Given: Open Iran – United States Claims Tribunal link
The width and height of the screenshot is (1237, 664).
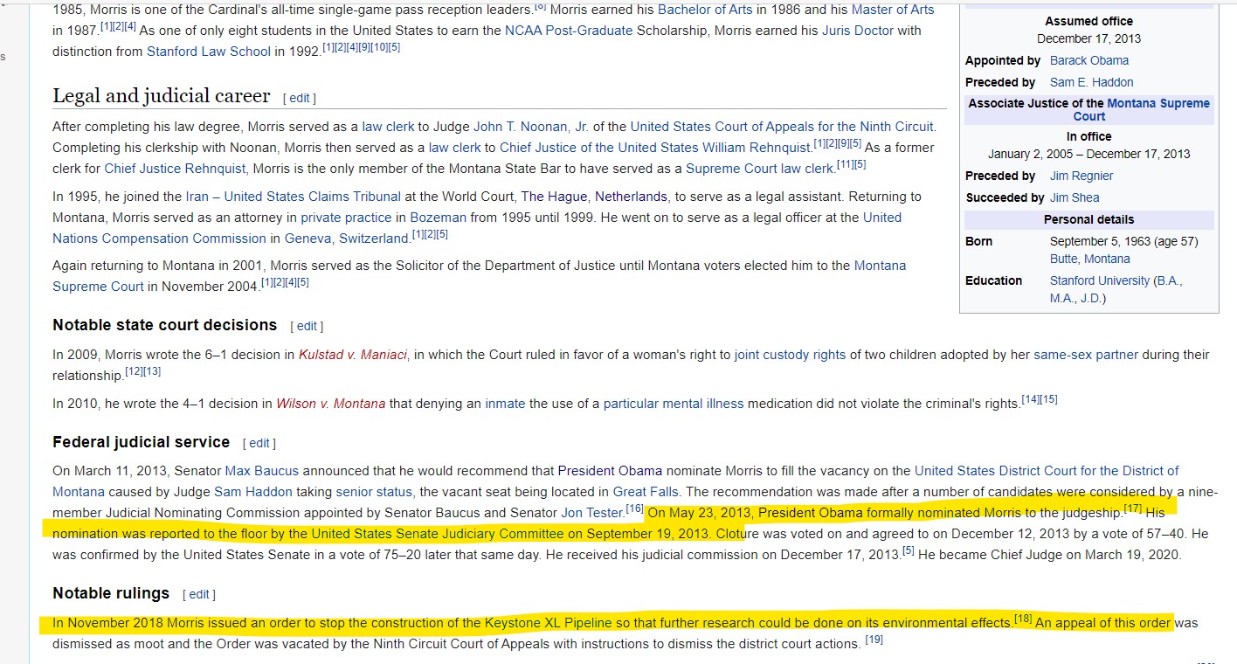Looking at the screenshot, I should (293, 196).
